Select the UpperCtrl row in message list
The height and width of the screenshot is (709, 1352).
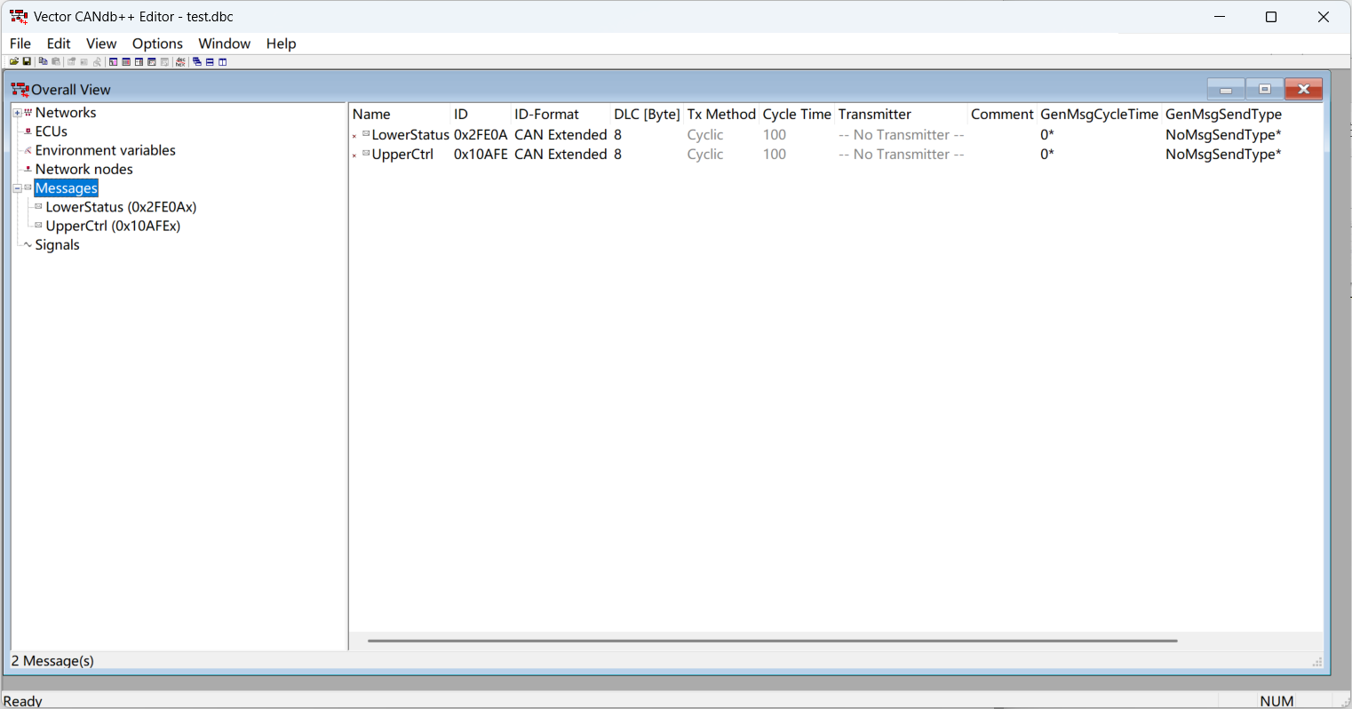click(x=402, y=155)
